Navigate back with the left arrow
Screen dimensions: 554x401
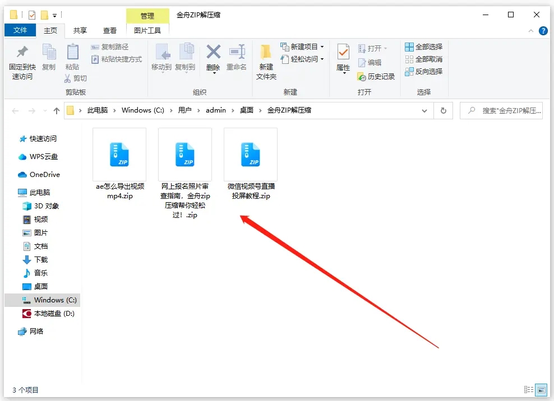[15, 111]
